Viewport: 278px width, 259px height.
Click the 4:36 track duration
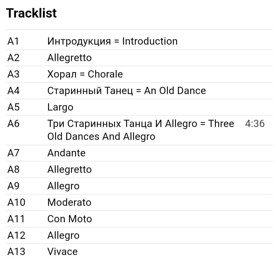(x=255, y=124)
